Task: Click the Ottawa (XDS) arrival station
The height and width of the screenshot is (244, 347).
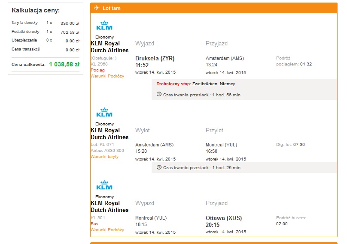Action: point(224,218)
